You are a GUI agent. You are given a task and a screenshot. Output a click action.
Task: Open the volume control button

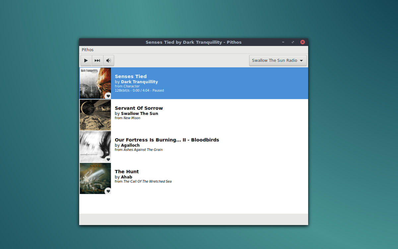108,61
